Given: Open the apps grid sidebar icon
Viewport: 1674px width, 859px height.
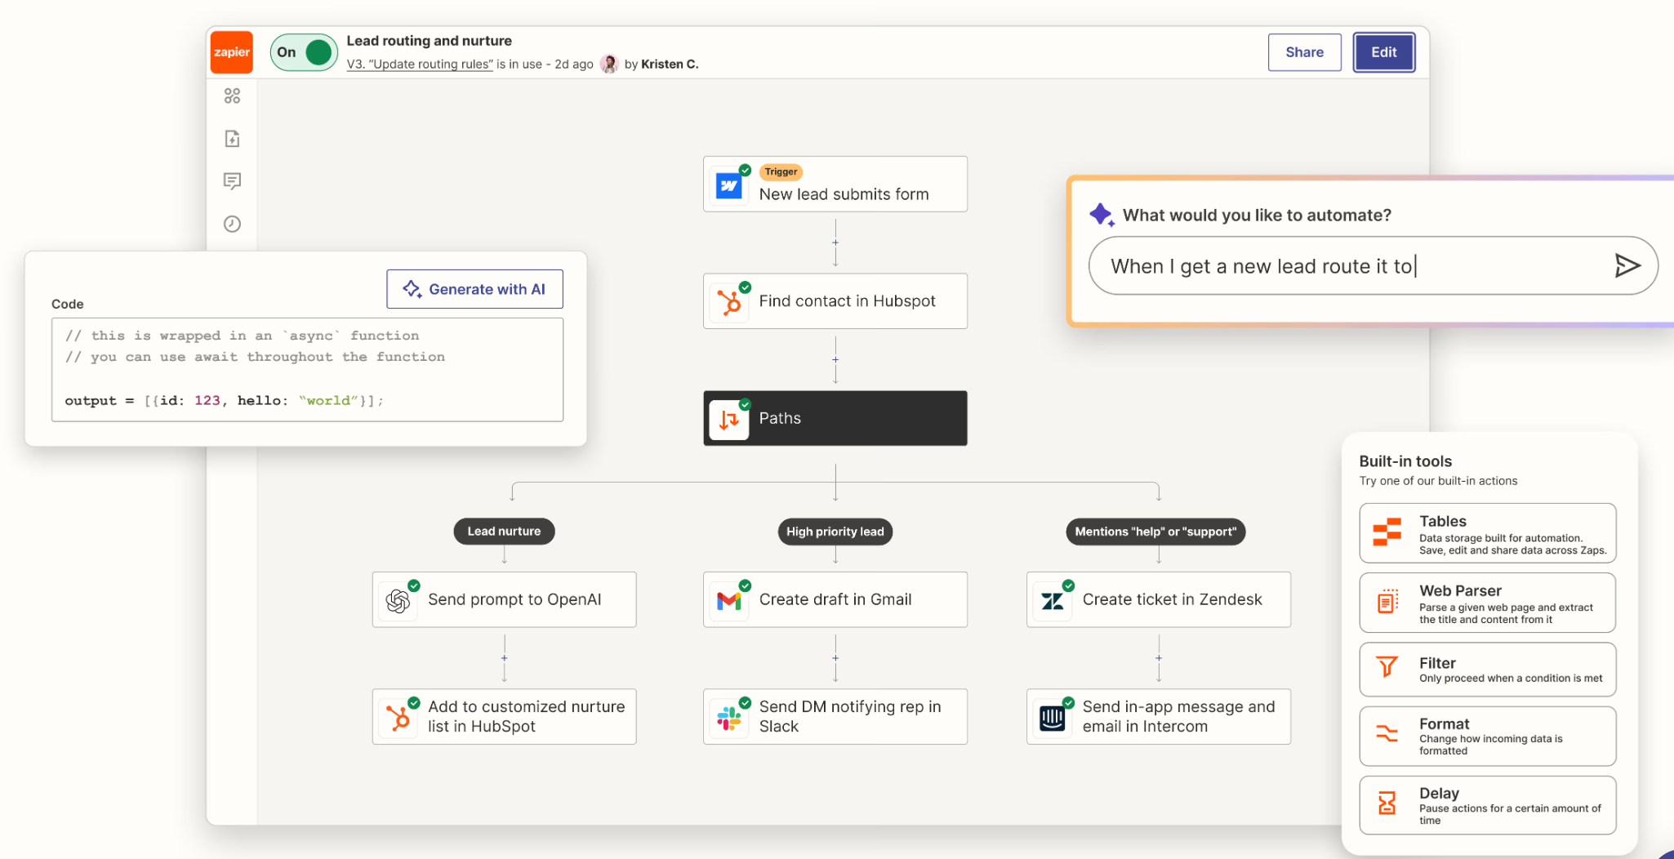Looking at the screenshot, I should (232, 96).
